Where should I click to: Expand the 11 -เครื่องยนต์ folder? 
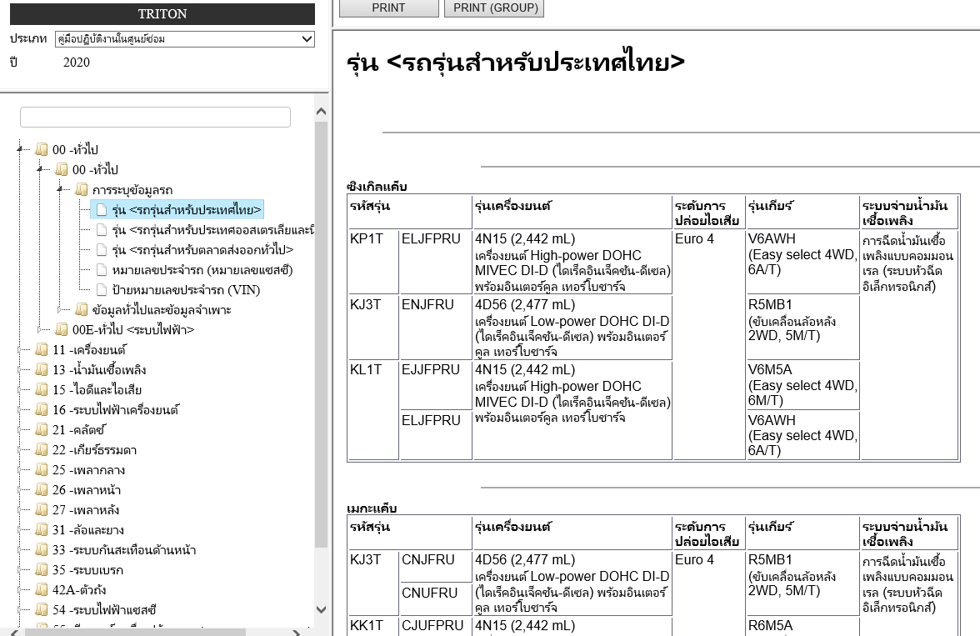coord(21,349)
